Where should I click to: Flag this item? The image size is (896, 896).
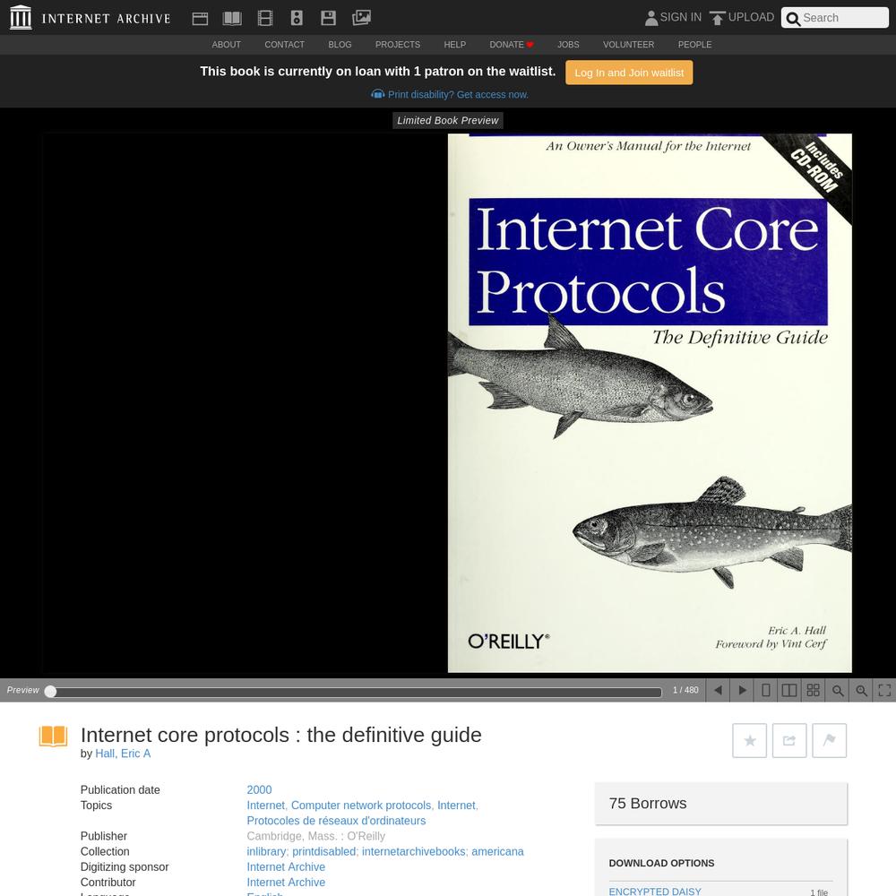[829, 741]
